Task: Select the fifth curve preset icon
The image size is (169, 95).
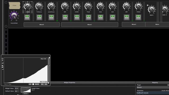Action: (2, 67)
